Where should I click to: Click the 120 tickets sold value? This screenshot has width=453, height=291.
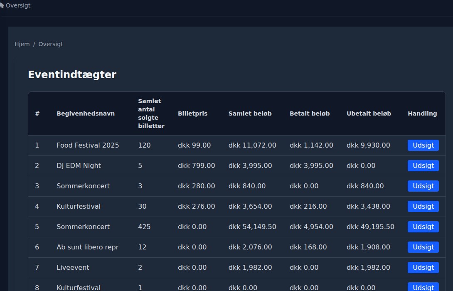click(x=144, y=145)
